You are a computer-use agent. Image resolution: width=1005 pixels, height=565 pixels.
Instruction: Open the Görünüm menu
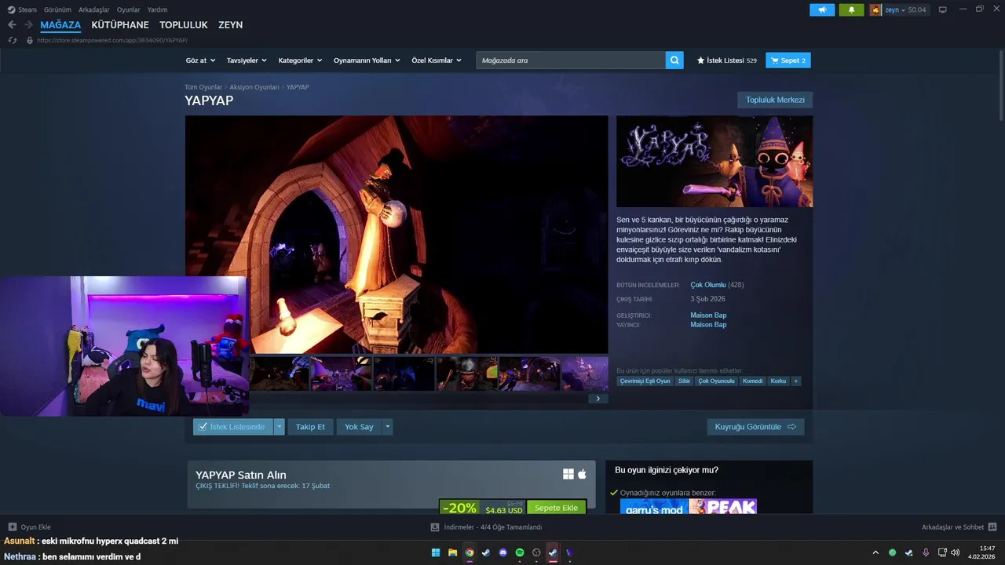[57, 9]
